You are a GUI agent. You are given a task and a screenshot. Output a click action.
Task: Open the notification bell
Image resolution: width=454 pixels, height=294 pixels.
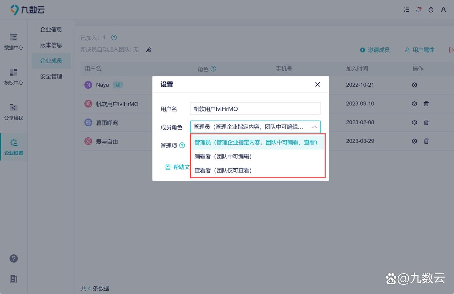tap(419, 10)
